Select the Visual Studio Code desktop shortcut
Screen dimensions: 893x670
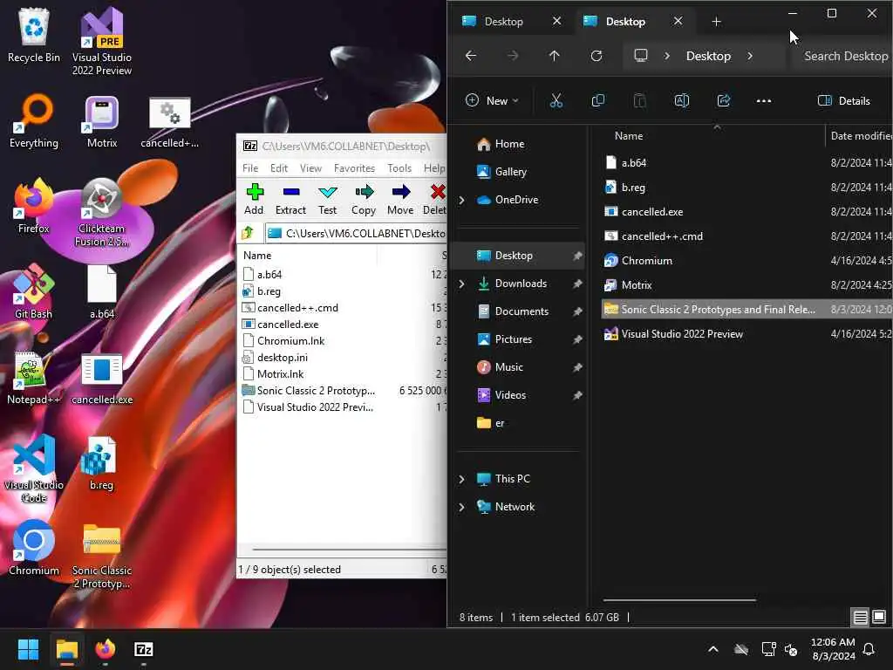[x=34, y=468]
